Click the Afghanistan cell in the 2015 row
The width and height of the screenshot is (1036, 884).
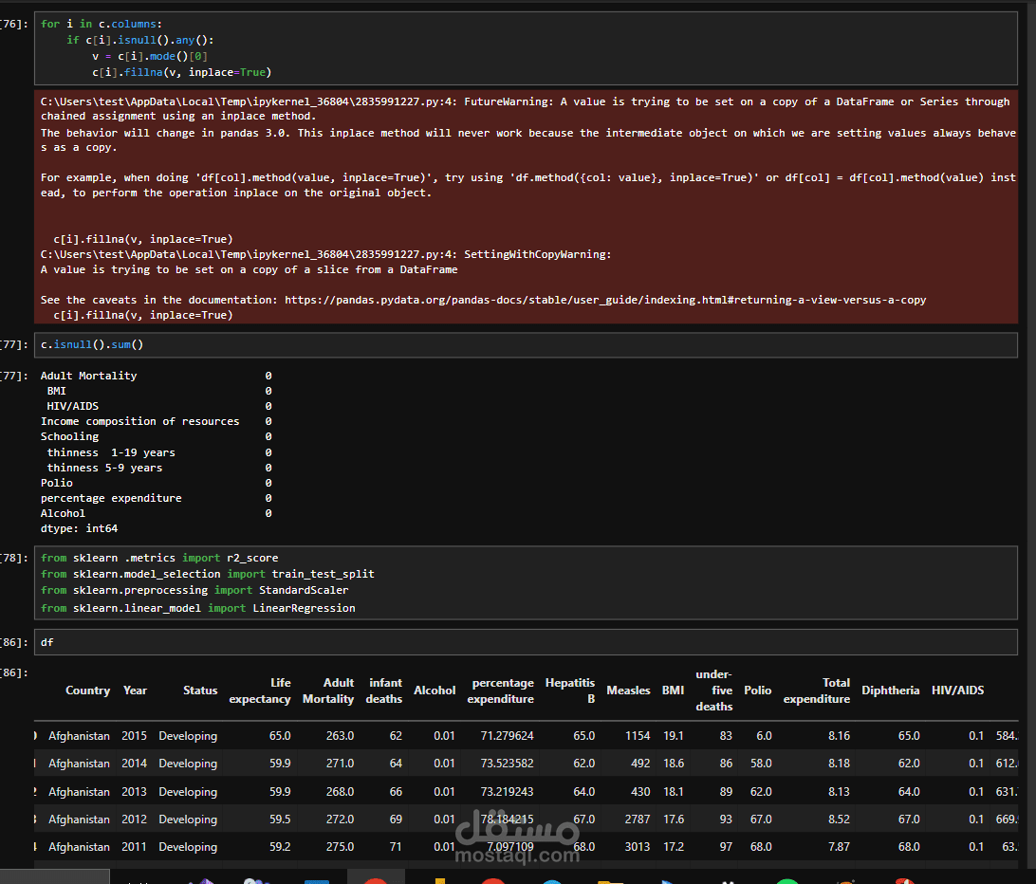[80, 736]
